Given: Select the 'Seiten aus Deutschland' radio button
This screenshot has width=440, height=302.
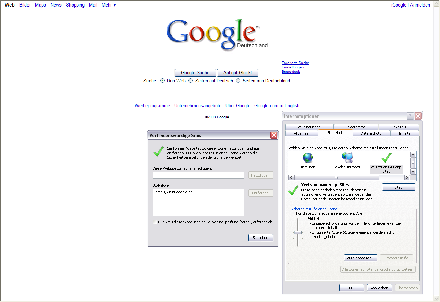Looking at the screenshot, I should (238, 81).
